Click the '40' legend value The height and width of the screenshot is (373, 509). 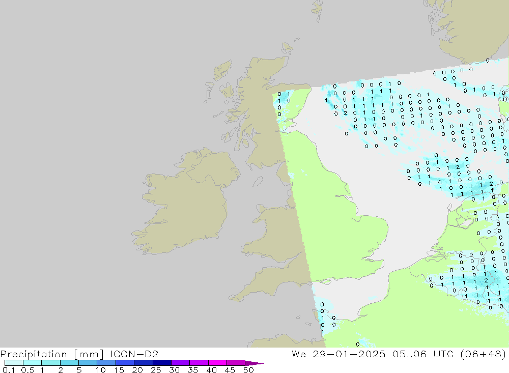(212, 370)
